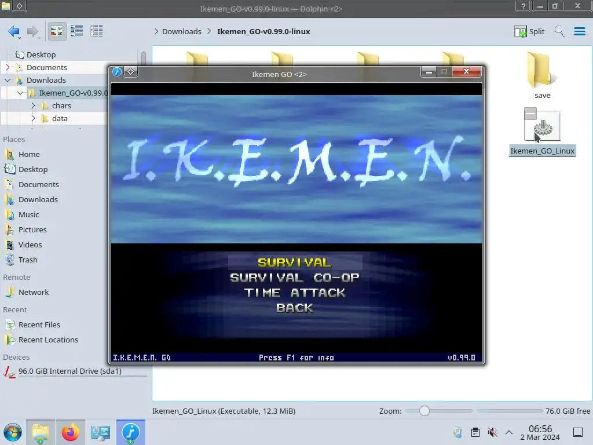
Task: Open Dolphin hamburger menu
Action: (579, 31)
